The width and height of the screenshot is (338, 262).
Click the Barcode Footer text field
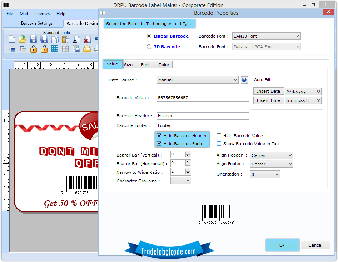203,125
